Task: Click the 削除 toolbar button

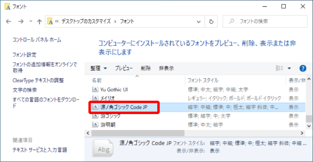Action: point(146,68)
